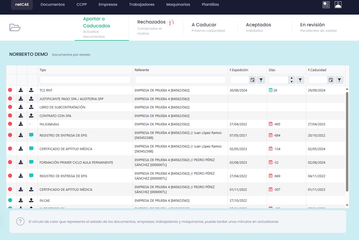Click the Tipo column header to sort

tap(43, 70)
